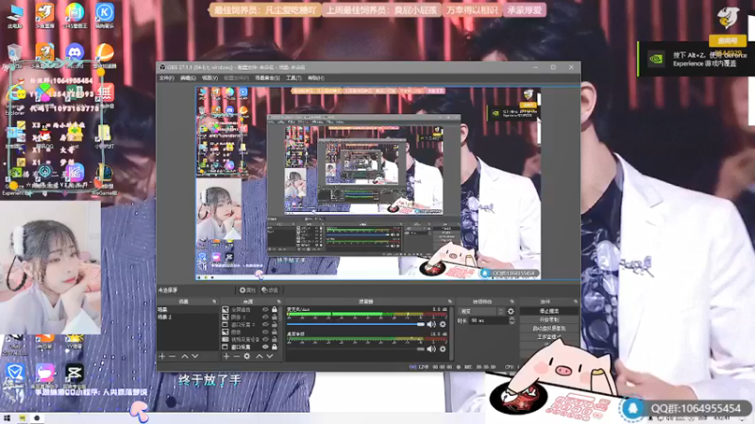Open the Recycle Bin desktop icon

[14, 56]
